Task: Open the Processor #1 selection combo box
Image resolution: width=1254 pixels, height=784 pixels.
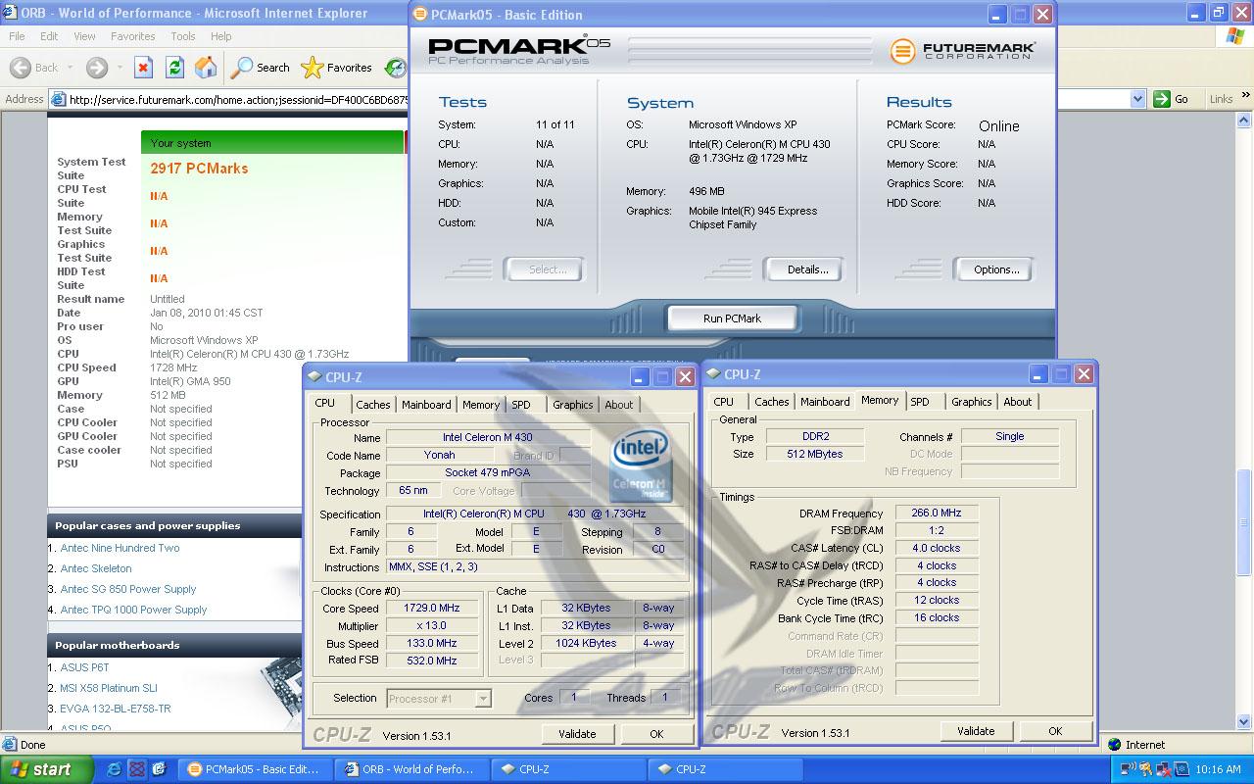Action: [438, 699]
